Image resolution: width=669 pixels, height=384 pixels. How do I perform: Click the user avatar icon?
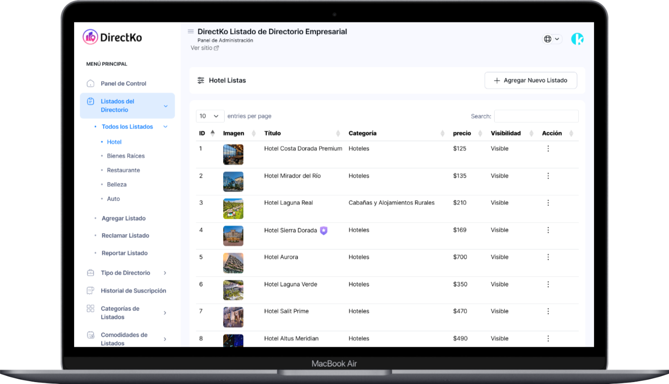(x=577, y=39)
